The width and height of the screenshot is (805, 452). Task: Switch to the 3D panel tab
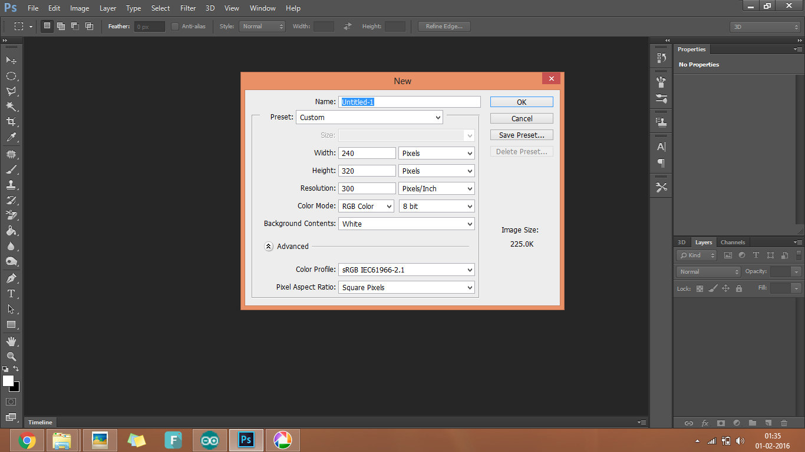click(681, 242)
